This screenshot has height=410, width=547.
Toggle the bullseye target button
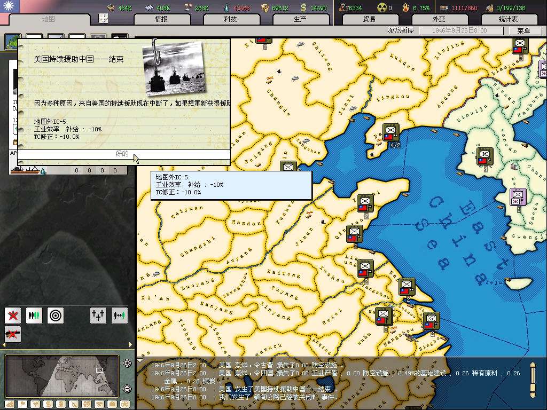(x=56, y=316)
